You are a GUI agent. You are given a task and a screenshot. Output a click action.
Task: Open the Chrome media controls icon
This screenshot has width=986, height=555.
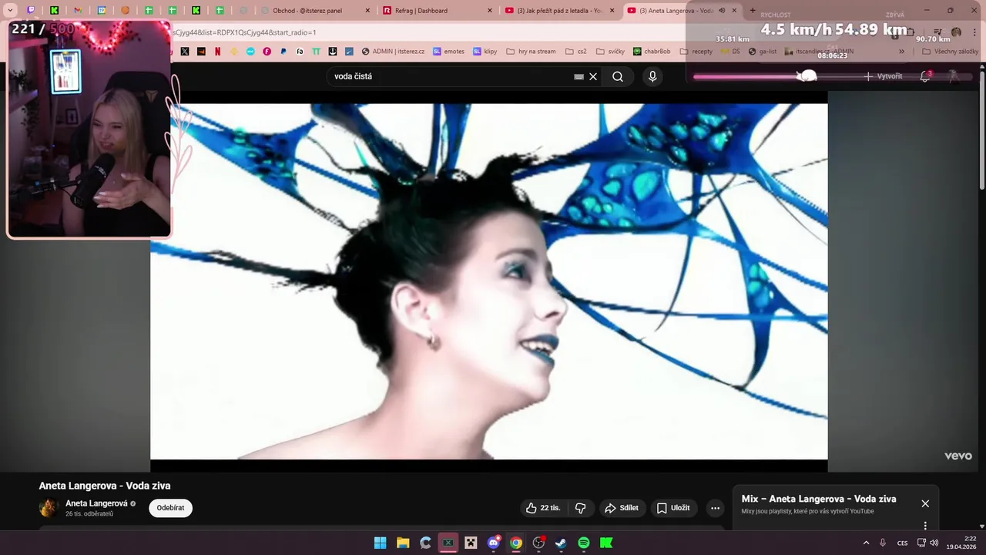pos(937,32)
